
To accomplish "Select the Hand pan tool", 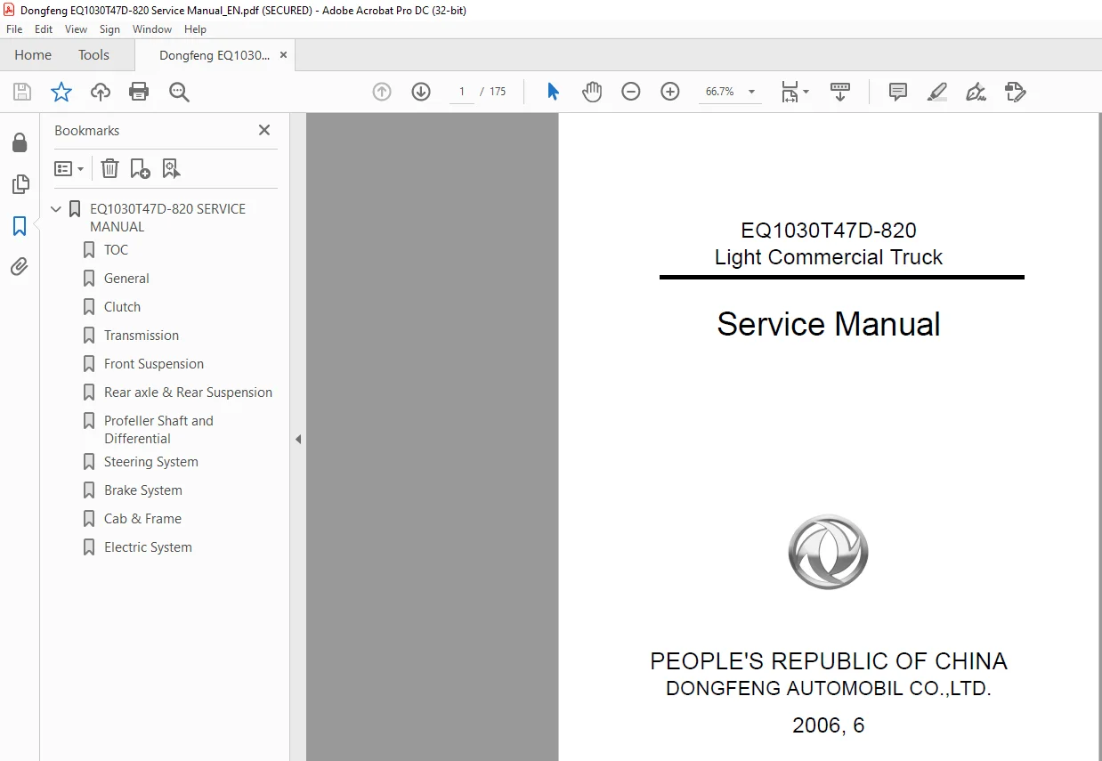I will click(592, 92).
